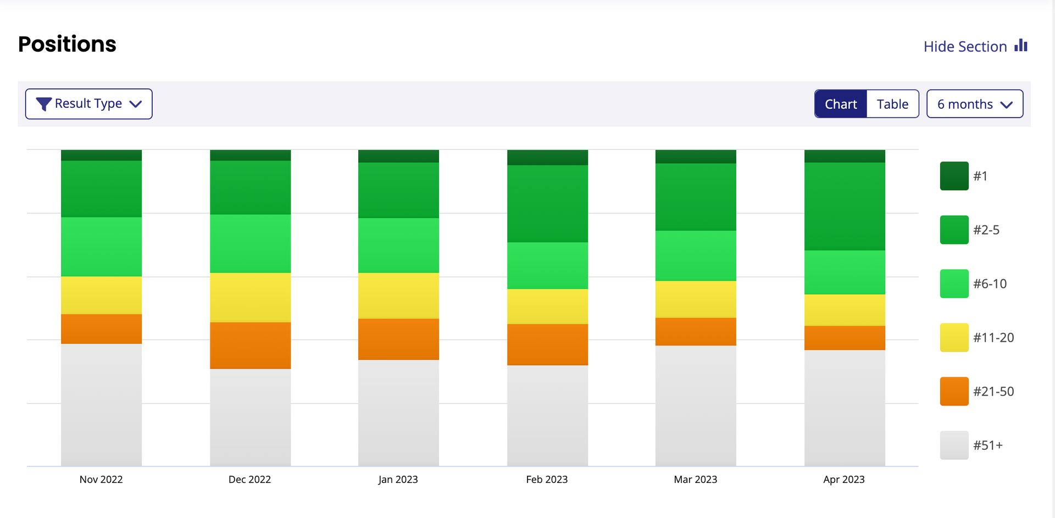Click the #6-10 segment in Feb 2023 bar
This screenshot has width=1055, height=518.
click(x=547, y=265)
